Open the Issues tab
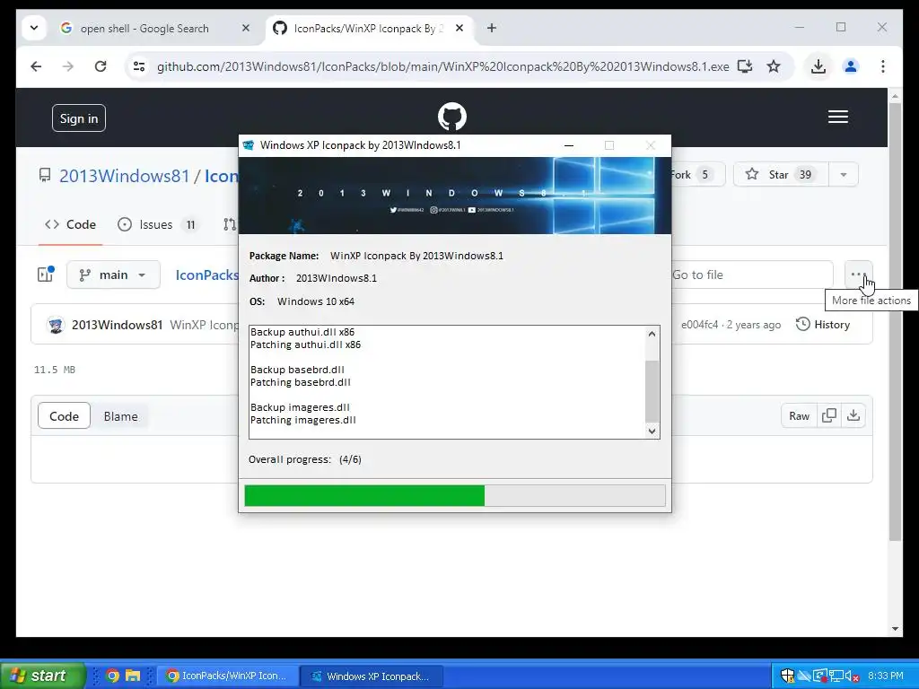Image resolution: width=919 pixels, height=689 pixels. pyautogui.click(x=157, y=224)
